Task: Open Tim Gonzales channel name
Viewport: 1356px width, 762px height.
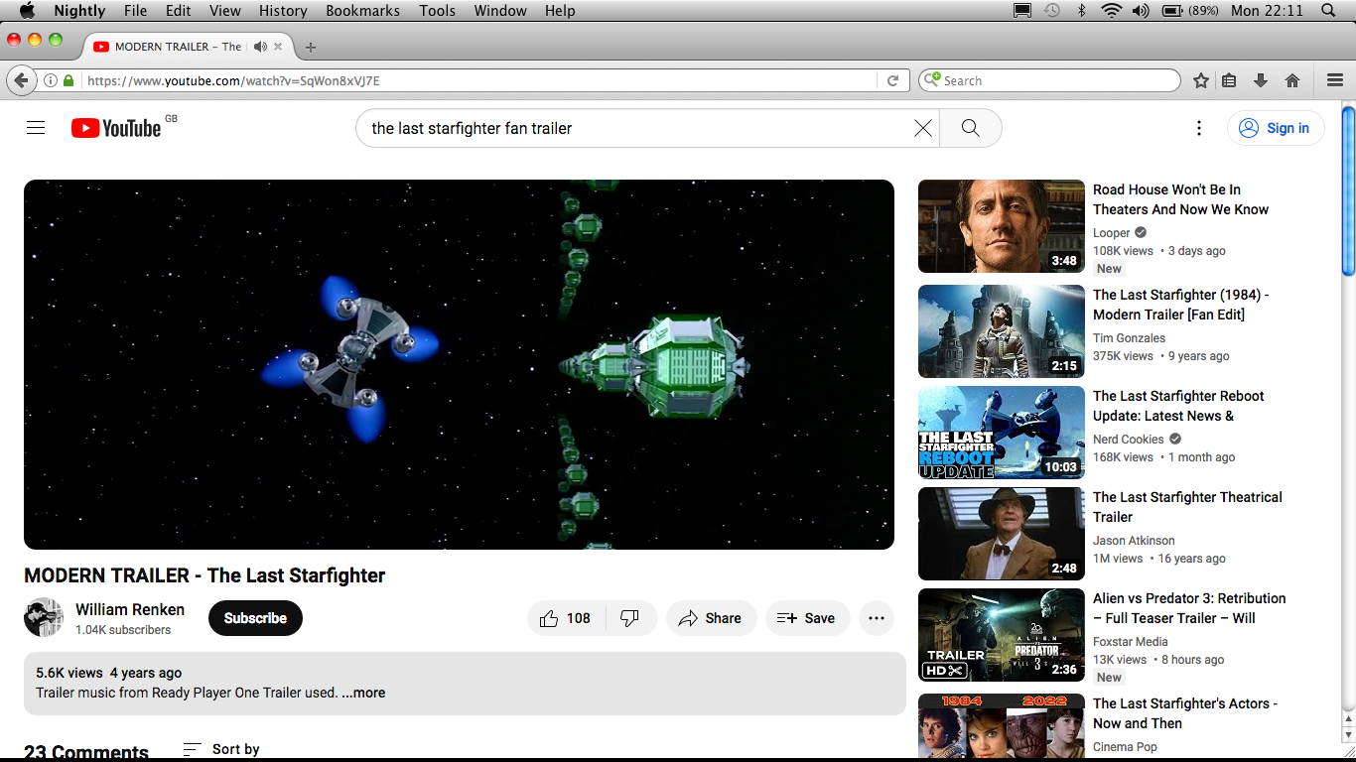Action: 1130,338
